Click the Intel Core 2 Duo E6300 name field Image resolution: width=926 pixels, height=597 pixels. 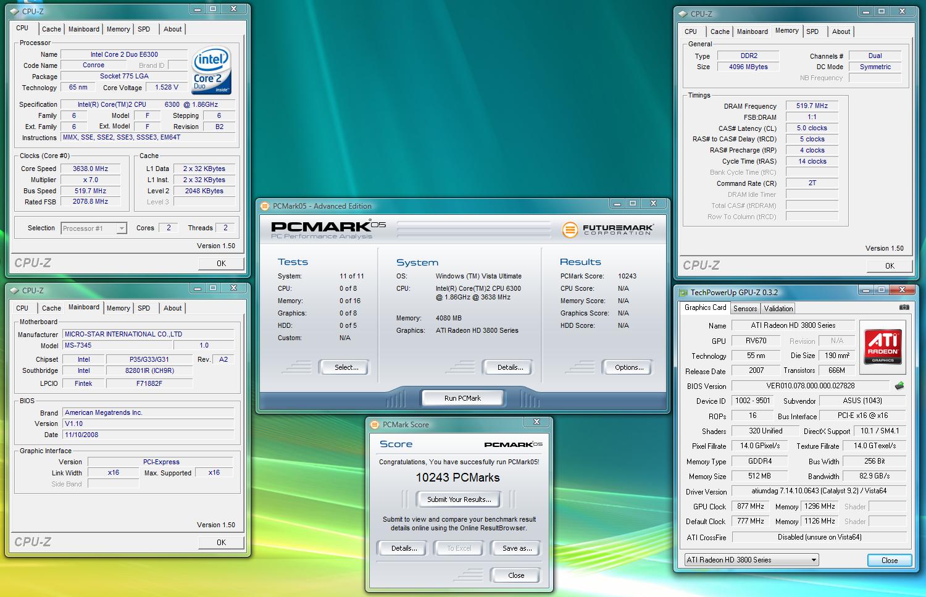tap(124, 54)
